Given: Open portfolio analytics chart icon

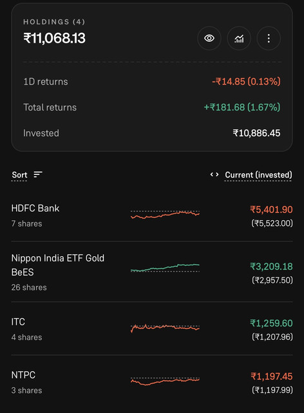Looking at the screenshot, I should [x=239, y=39].
